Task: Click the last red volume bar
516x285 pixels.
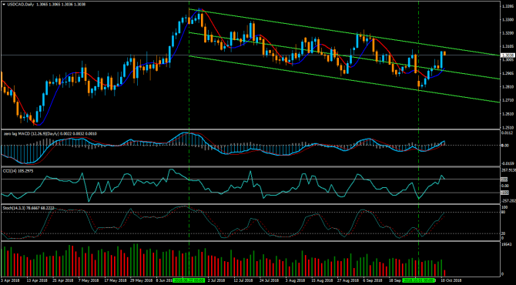Action: coord(445,273)
